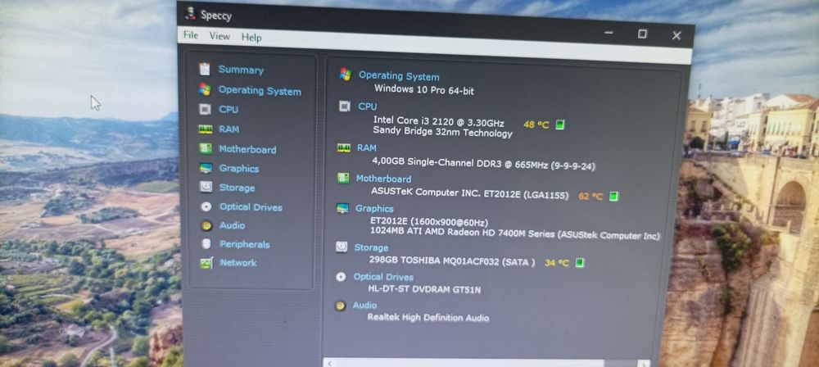Select Network in the sidebar
The width and height of the screenshot is (819, 367).
pyautogui.click(x=238, y=262)
